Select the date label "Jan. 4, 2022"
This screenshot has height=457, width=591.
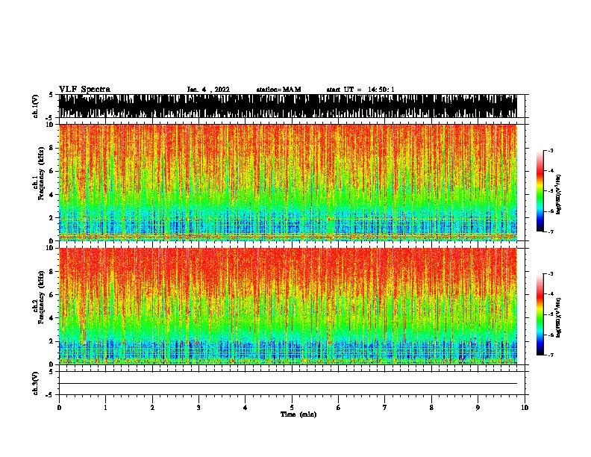pos(208,90)
